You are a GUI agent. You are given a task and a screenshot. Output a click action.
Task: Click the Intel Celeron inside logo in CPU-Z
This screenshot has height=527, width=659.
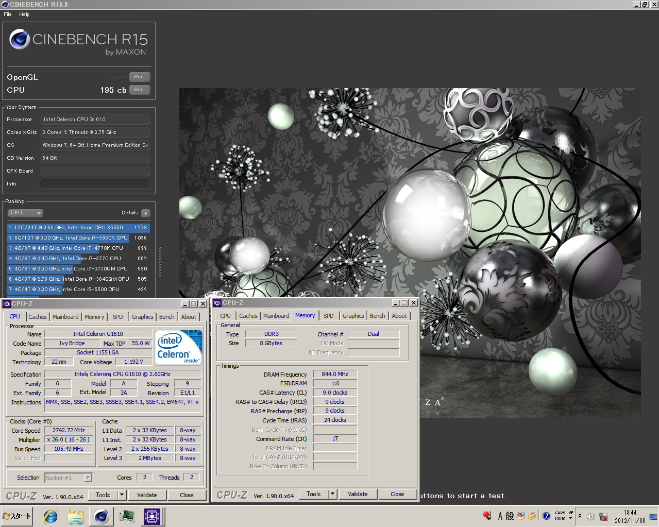pyautogui.click(x=179, y=348)
